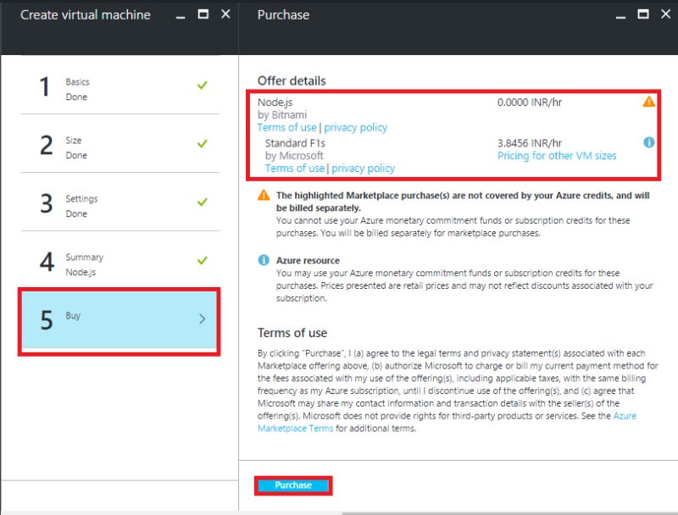Maximize the Purchase blade
The width and height of the screenshot is (678, 515).
[x=645, y=14]
